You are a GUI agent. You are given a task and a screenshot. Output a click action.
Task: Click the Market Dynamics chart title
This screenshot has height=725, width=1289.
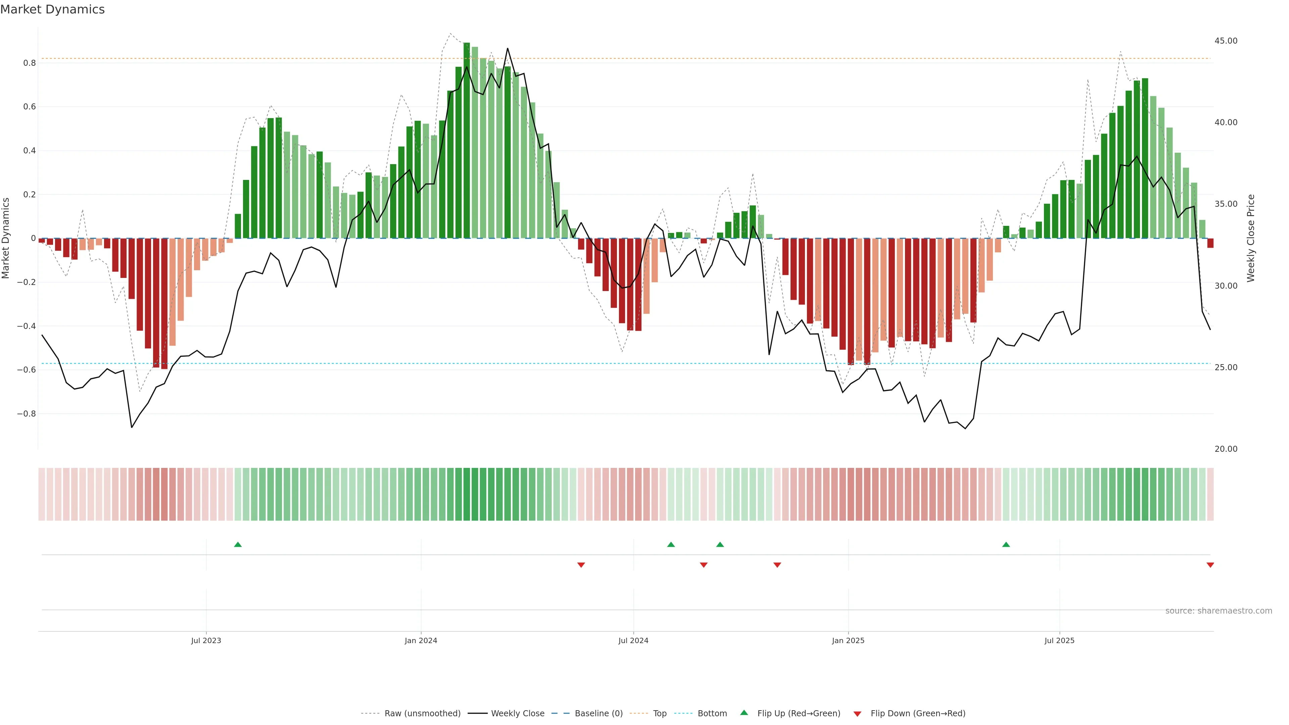coord(53,9)
